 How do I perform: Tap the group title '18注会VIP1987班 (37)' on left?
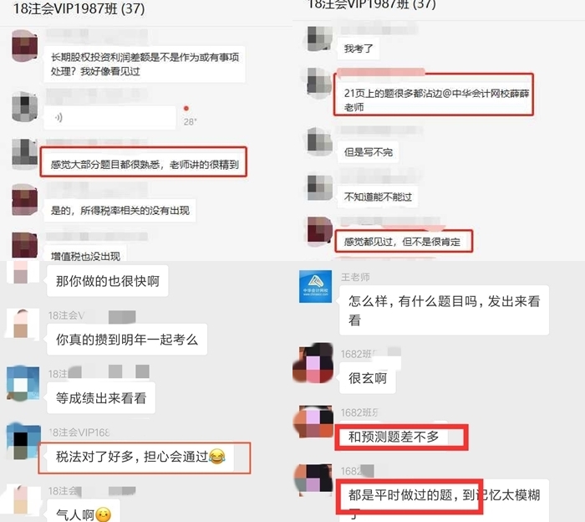(x=79, y=8)
